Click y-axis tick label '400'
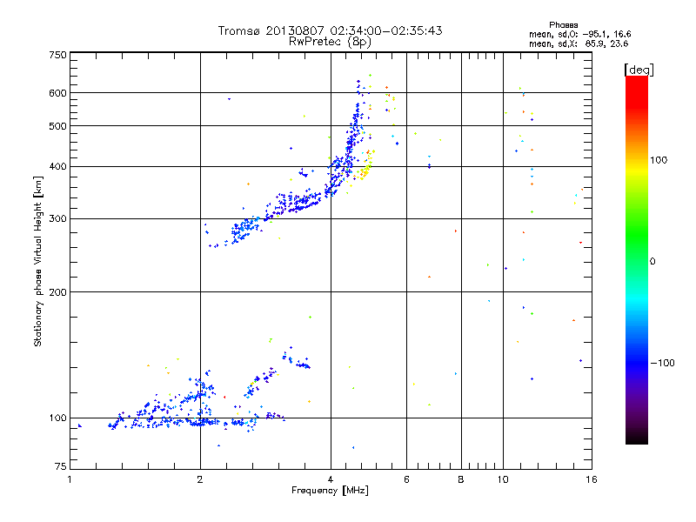 [x=58, y=167]
